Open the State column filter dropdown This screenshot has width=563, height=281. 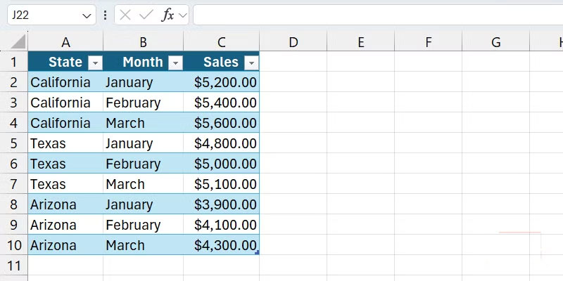[x=96, y=63]
